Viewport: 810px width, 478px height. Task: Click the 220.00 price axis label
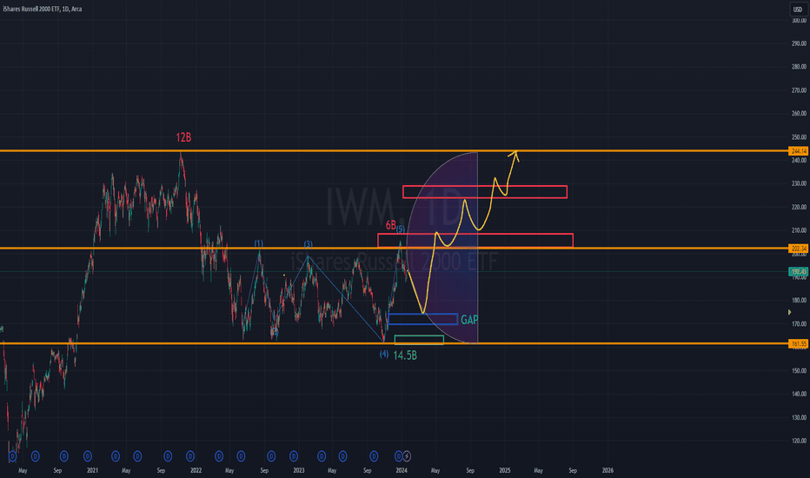click(x=799, y=207)
